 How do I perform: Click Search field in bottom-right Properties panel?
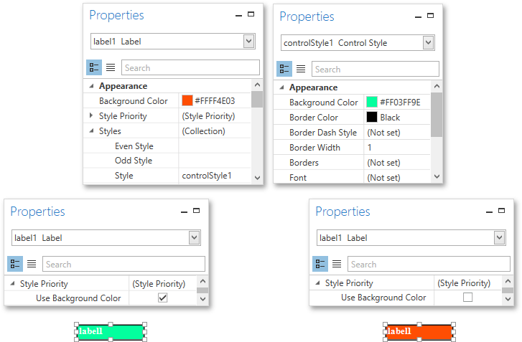[x=429, y=264]
